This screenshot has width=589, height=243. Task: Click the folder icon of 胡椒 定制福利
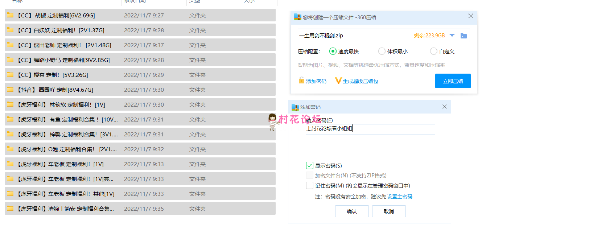(11, 15)
